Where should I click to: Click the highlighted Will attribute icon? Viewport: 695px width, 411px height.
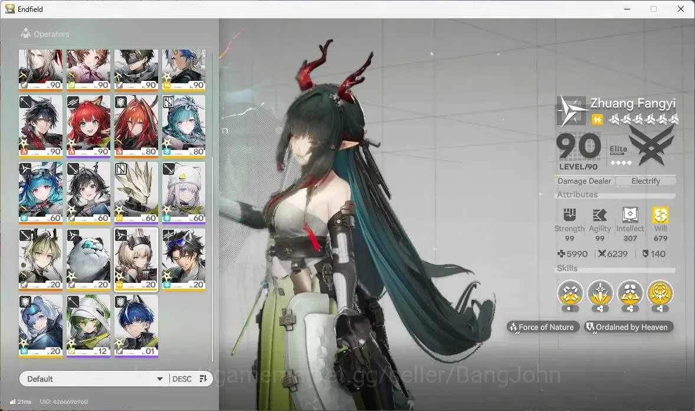(660, 215)
